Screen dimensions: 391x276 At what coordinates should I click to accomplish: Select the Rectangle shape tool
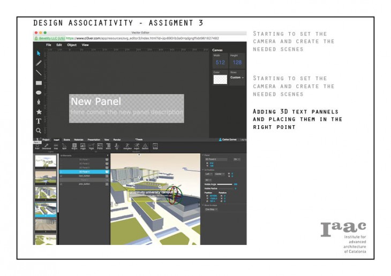[39, 83]
